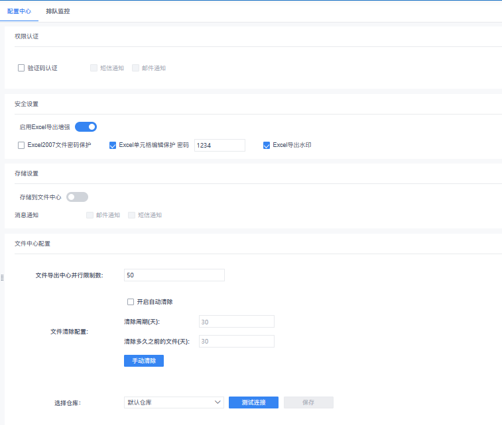Enable the 验证码认证 checkbox
Viewport: 502px width, 425px height.
click(x=21, y=68)
